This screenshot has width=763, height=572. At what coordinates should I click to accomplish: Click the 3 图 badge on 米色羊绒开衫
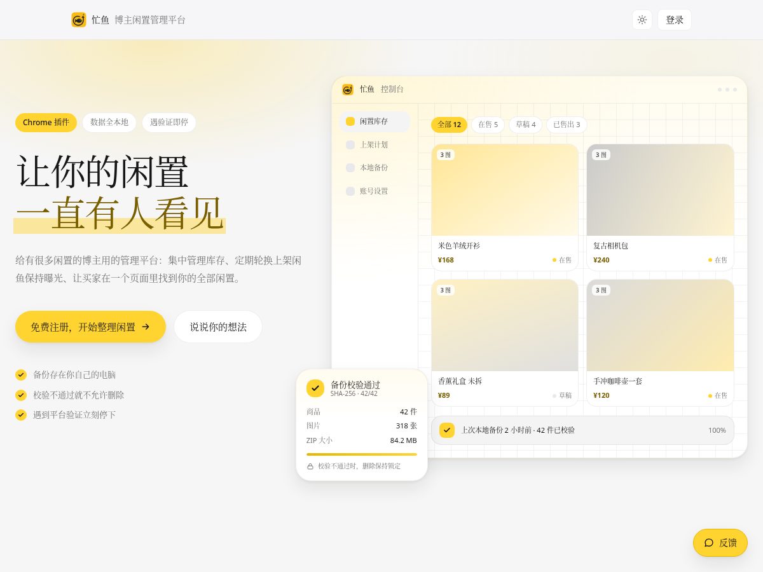click(x=445, y=155)
